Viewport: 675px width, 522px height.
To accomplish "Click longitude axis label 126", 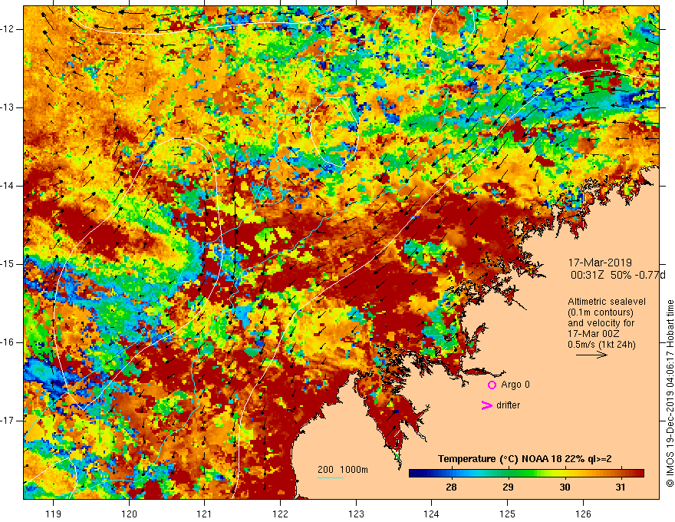I will [583, 514].
